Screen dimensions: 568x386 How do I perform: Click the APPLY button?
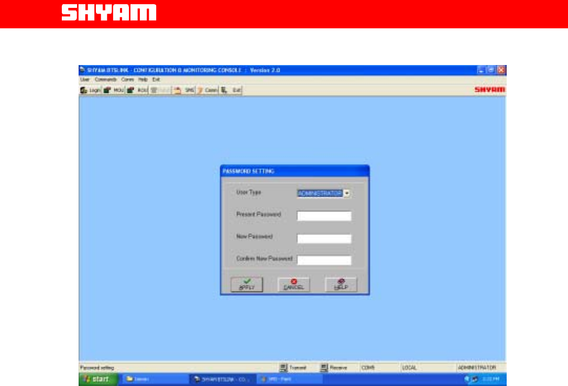[x=247, y=284]
